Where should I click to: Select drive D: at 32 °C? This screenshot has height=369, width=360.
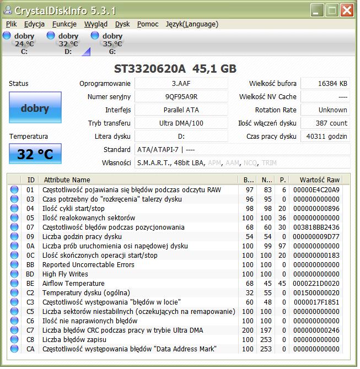[x=68, y=44]
